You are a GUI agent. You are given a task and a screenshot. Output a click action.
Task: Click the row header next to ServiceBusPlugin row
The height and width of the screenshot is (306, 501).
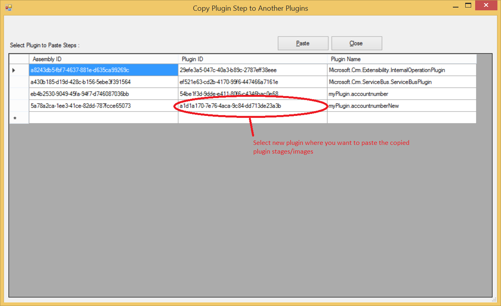click(18, 82)
